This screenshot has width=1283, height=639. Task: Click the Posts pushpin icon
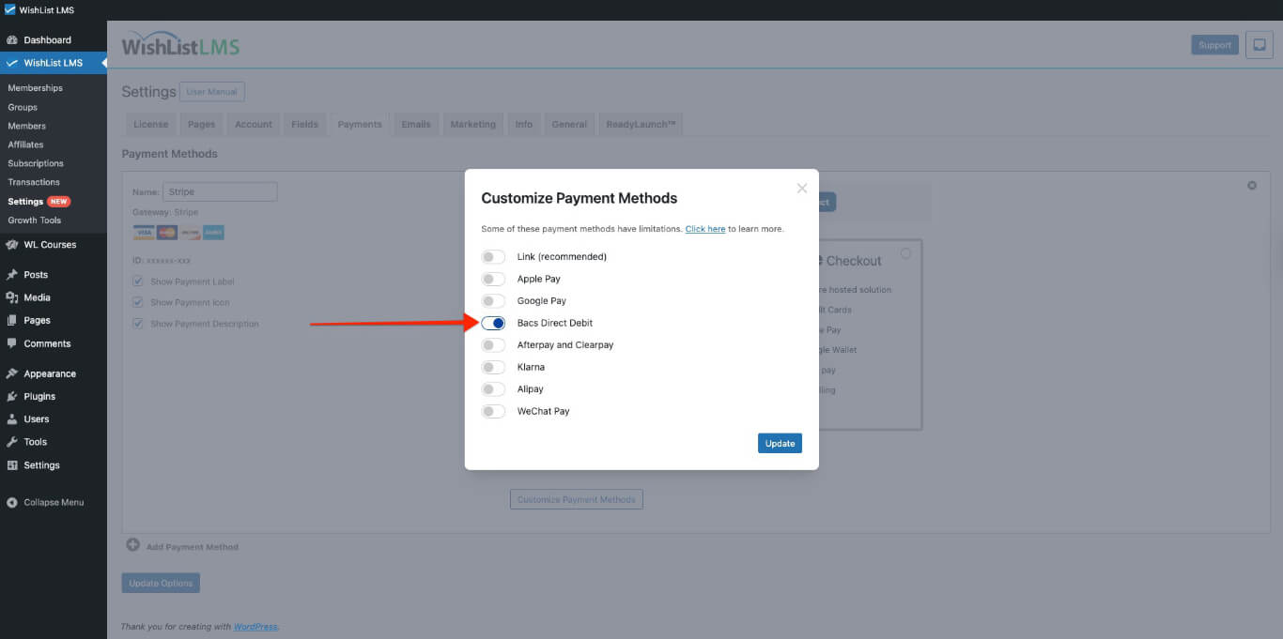coord(12,275)
